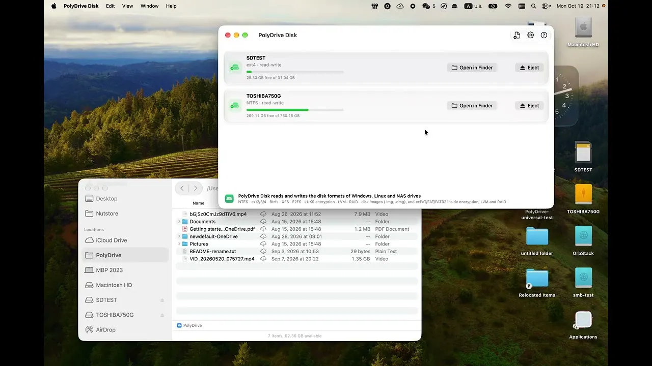Image resolution: width=652 pixels, height=366 pixels.
Task: Open the PolyDrive Disk app menu
Action: (81, 6)
